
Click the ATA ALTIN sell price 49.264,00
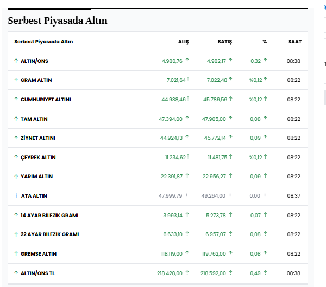[x=214, y=196]
